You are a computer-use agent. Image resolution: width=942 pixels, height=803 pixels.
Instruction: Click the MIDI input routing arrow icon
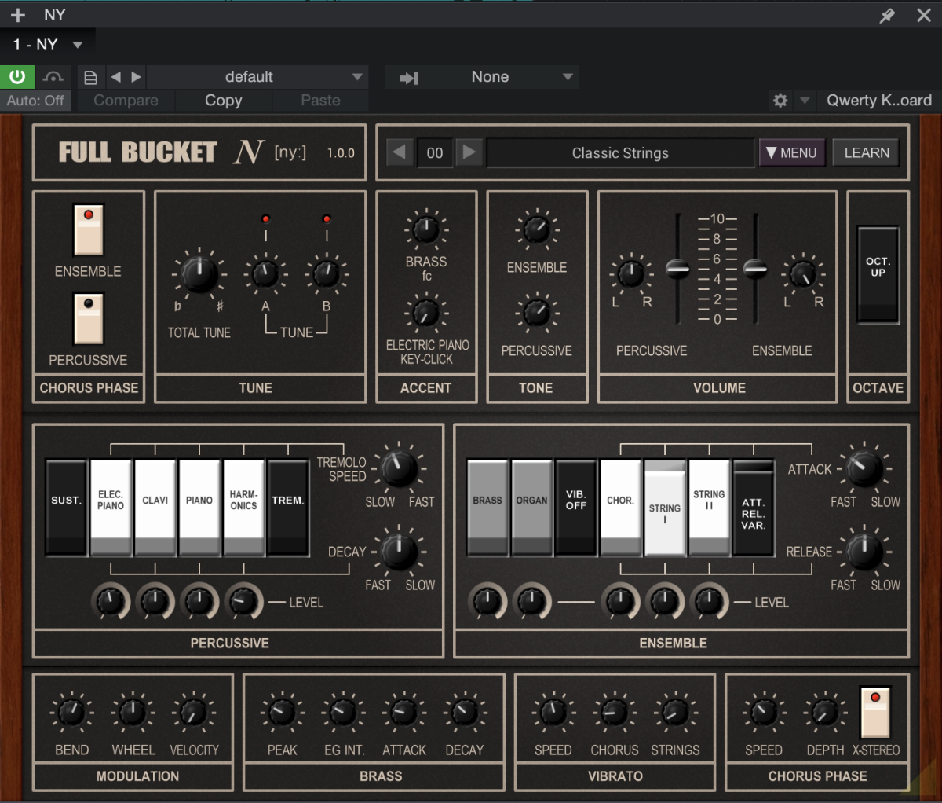click(x=409, y=77)
